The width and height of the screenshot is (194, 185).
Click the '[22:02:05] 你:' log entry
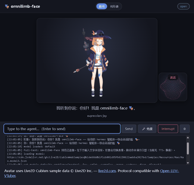tap(63, 143)
